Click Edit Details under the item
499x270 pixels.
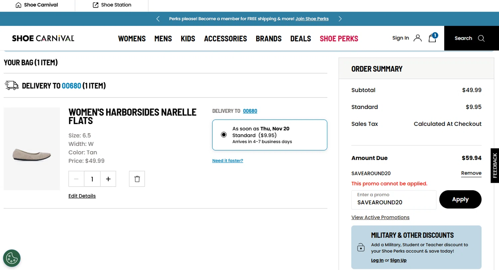point(82,196)
